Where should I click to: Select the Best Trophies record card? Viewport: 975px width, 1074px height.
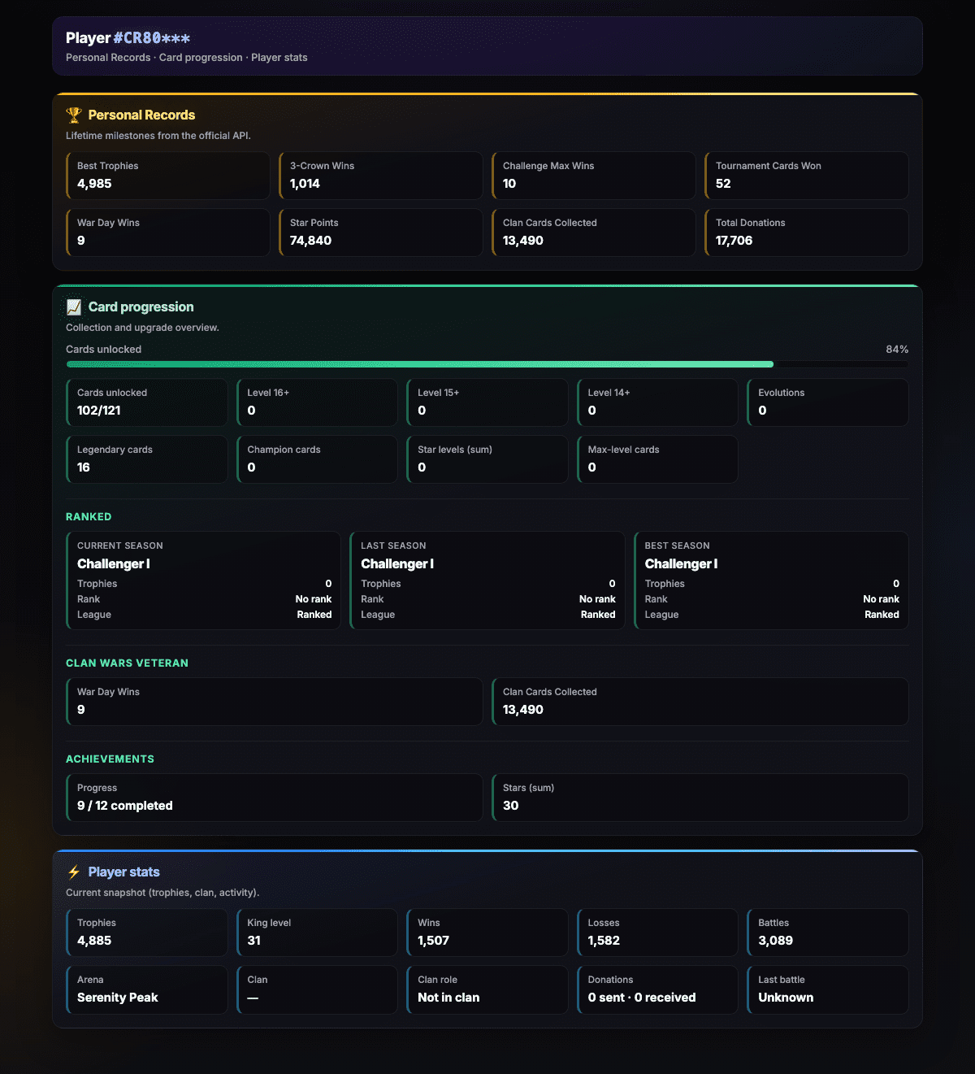click(168, 176)
